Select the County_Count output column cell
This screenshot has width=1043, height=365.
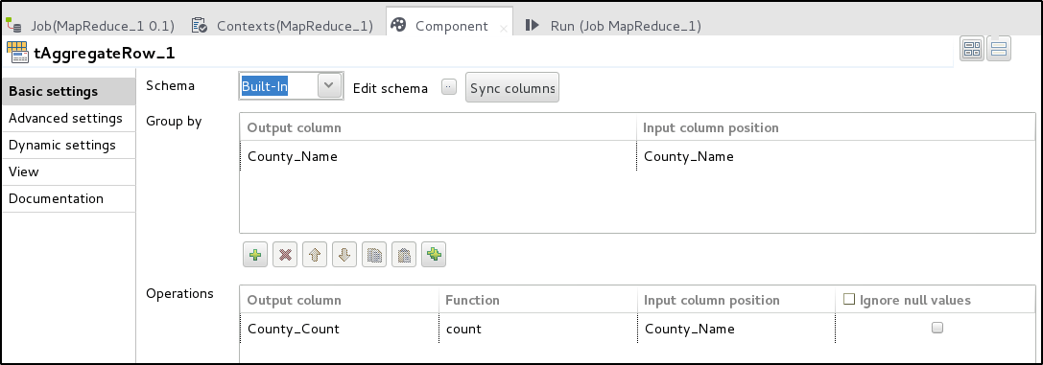[340, 329]
